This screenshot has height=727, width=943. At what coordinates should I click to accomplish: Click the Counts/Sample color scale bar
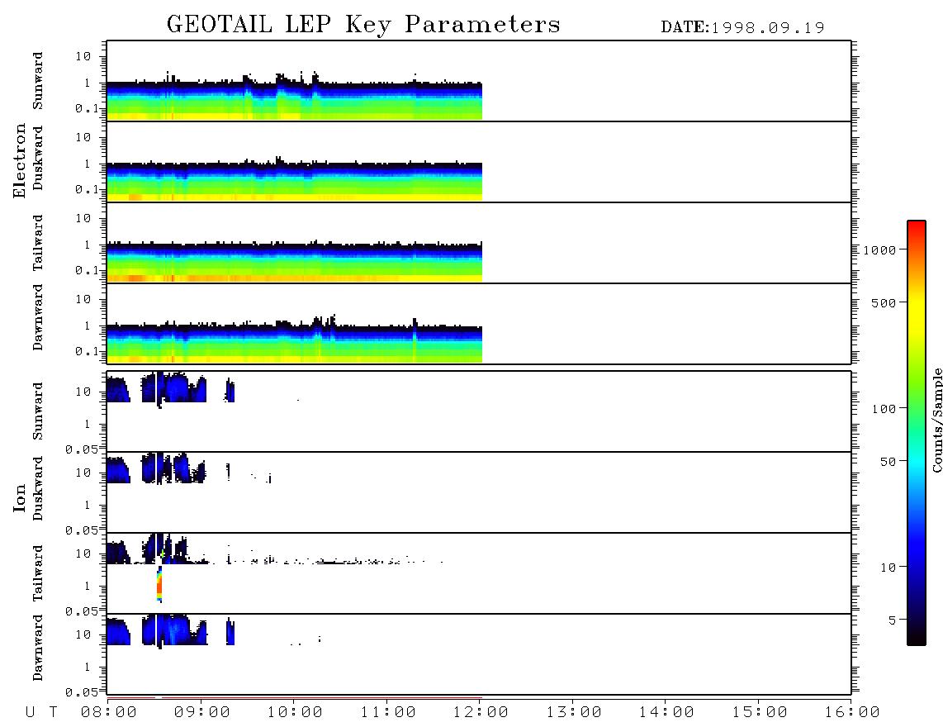click(x=916, y=433)
